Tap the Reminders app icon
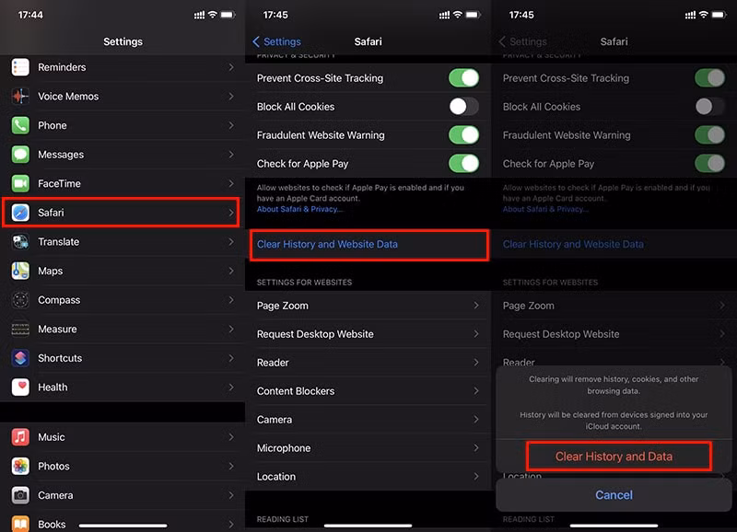 (x=20, y=67)
